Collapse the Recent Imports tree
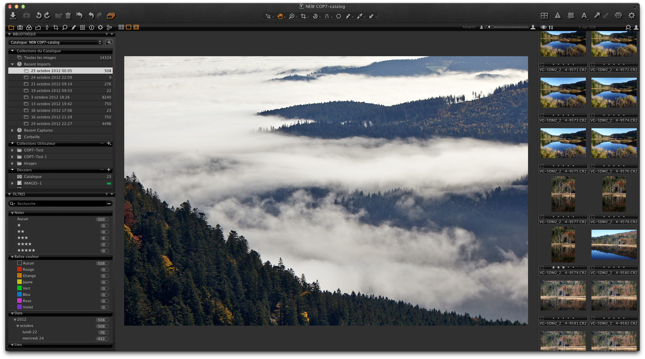This screenshot has width=645, height=359. (13, 64)
